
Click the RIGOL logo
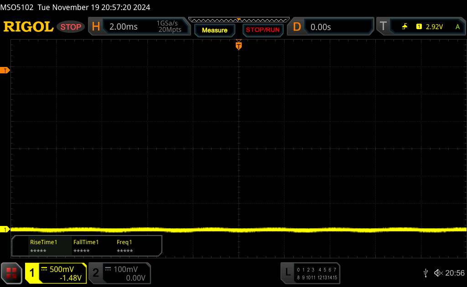tap(28, 27)
